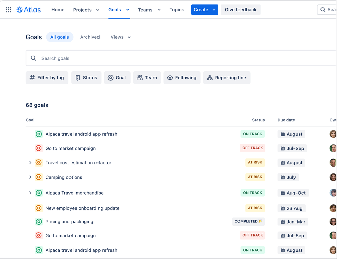Screen dimensions: 337x259
Task: Click the Give feedback button
Action: (x=241, y=10)
